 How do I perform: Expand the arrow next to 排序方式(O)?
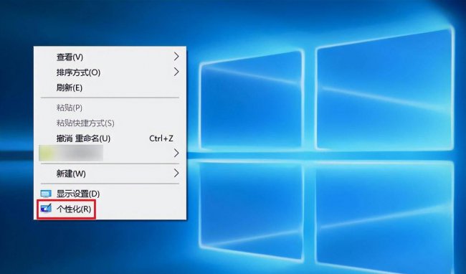point(176,72)
